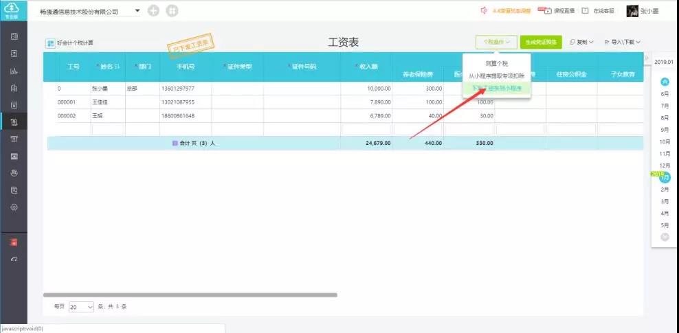Viewport: 679px width, 333px height.
Task: Select the green highlighted 下发工资条到小程序 item
Action: [496, 88]
